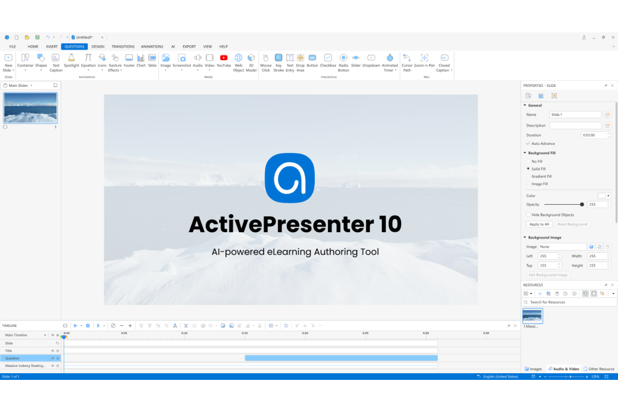Add a Footer to the slide
Viewport: 618px width, 412px height.
[x=129, y=61]
